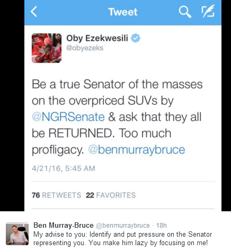Image resolution: width=231 pixels, height=251 pixels.
Task: Select the Tweet header title
Action: click(x=123, y=12)
